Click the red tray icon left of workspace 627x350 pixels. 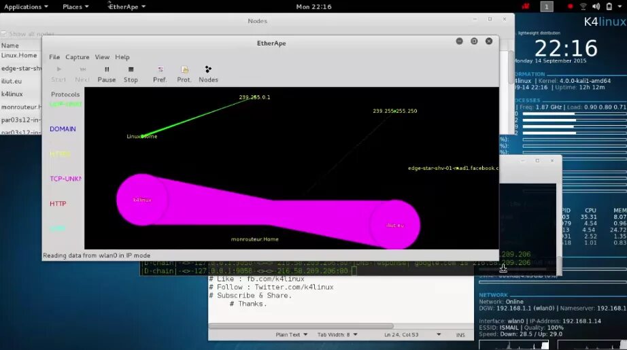(526, 6)
